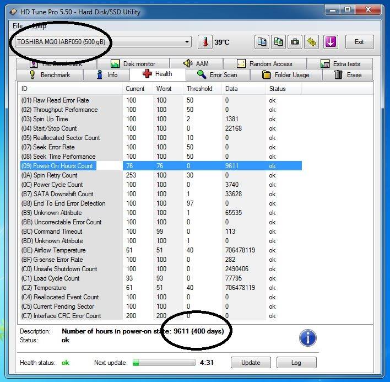This screenshot has width=390, height=382.
Task: Select the Unsafe Shutdown Count row
Action: (161, 269)
